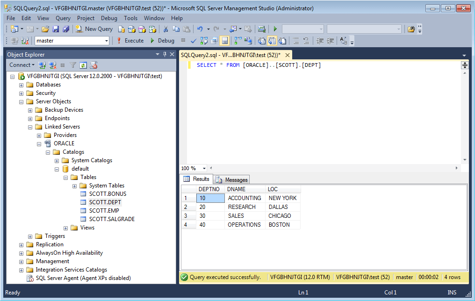Screen dimensions: 475x301
Task: Open a new Analysis Services MDX query
Action: [x=132, y=29]
